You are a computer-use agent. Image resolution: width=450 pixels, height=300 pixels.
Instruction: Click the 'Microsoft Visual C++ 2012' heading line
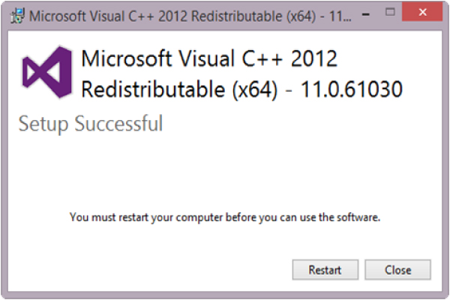click(209, 58)
